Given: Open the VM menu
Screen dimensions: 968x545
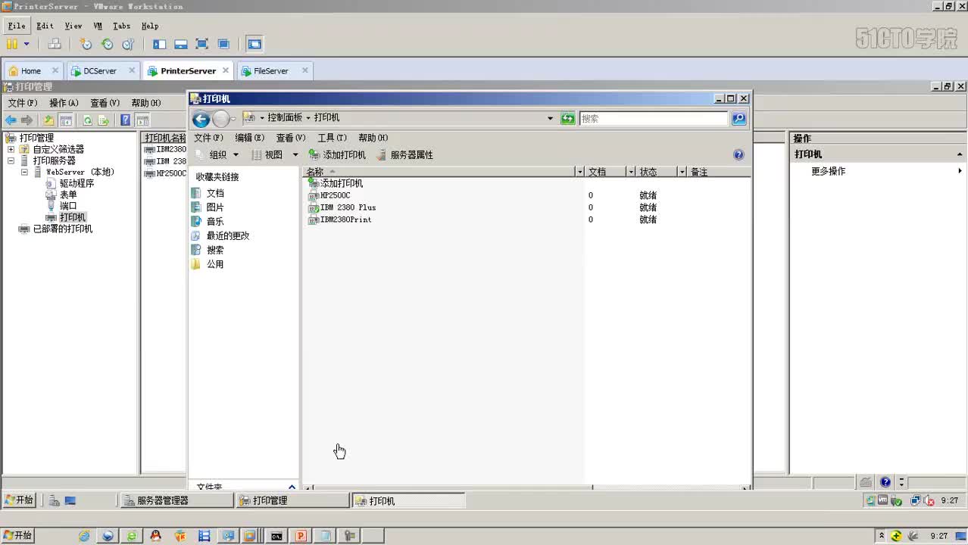Looking at the screenshot, I should pyautogui.click(x=98, y=26).
